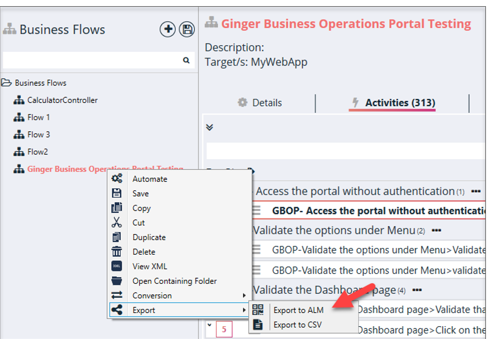Collapse the Business Flows root folder
This screenshot has height=339, width=491.
[7, 83]
